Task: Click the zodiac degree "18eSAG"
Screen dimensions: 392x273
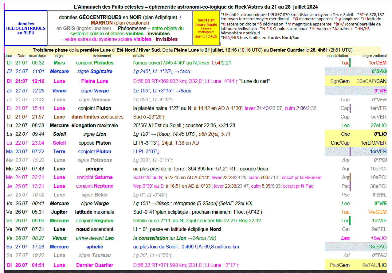Action: point(377,247)
